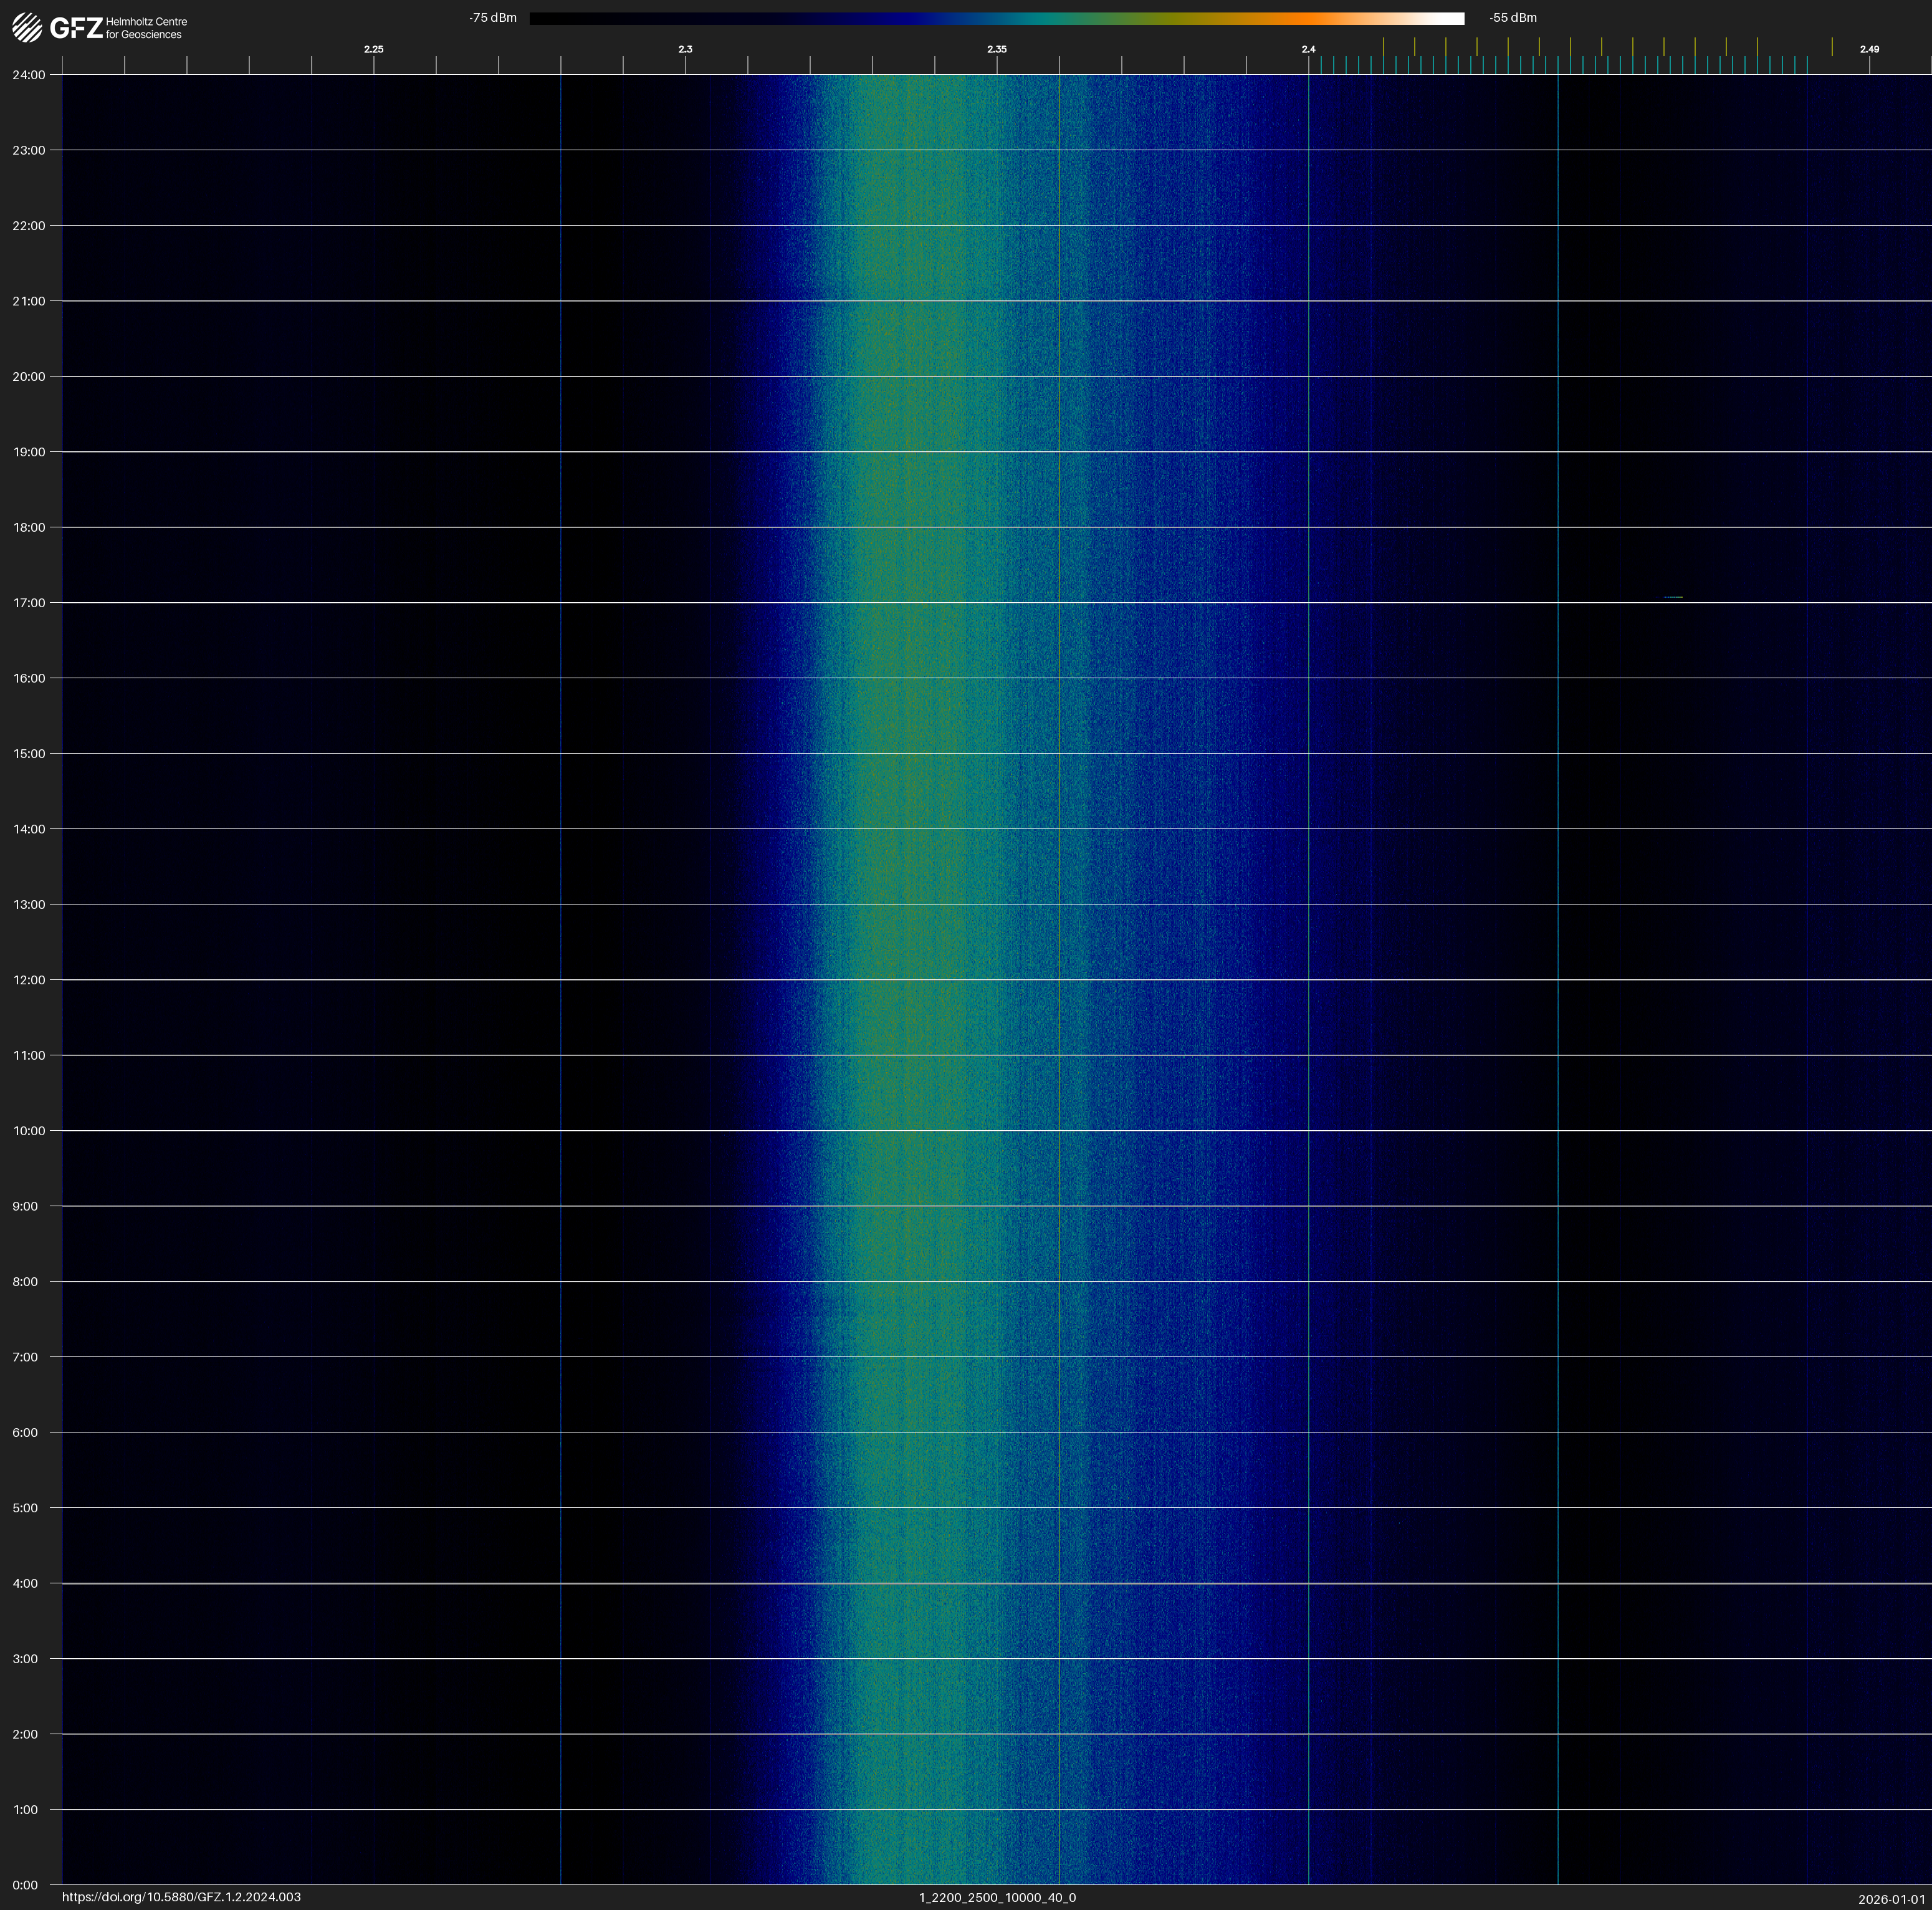
Task: Select the 2.25 frequency axis label
Action: 373,49
